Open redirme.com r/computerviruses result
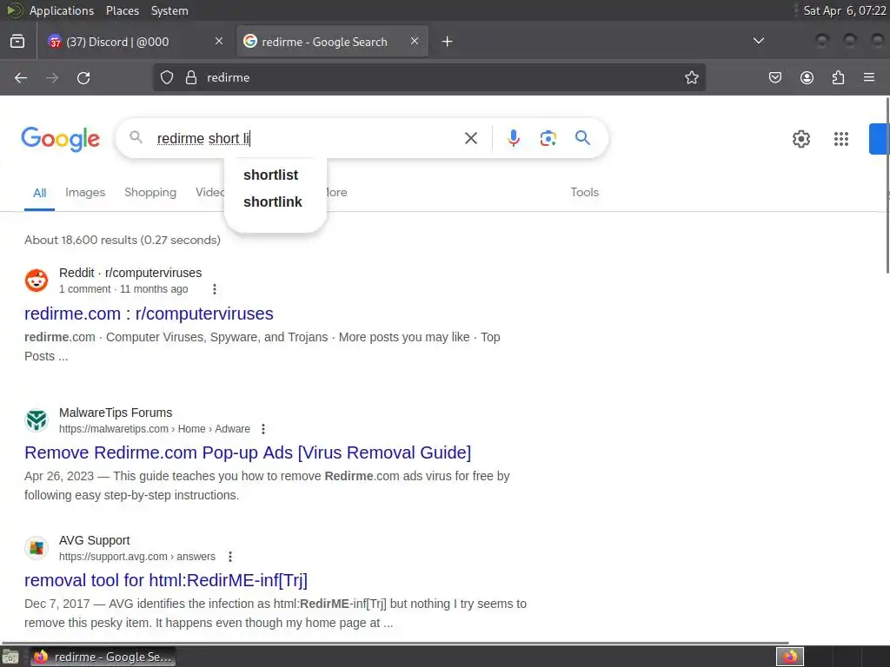The height and width of the screenshot is (667, 890). [x=149, y=314]
